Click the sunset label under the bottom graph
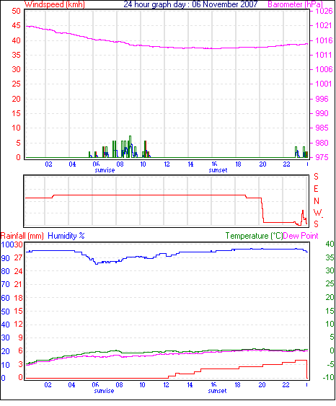The image size is (336, 406). coord(217,391)
